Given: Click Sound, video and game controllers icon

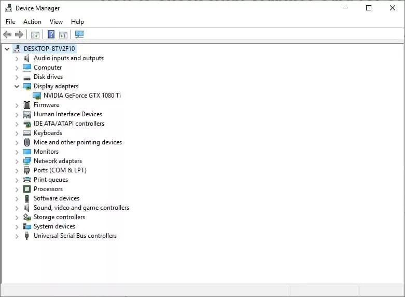Looking at the screenshot, I should [26, 208].
